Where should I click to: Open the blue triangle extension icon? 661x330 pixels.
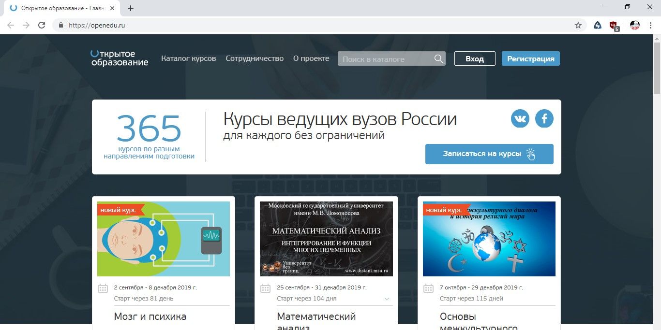(x=598, y=25)
